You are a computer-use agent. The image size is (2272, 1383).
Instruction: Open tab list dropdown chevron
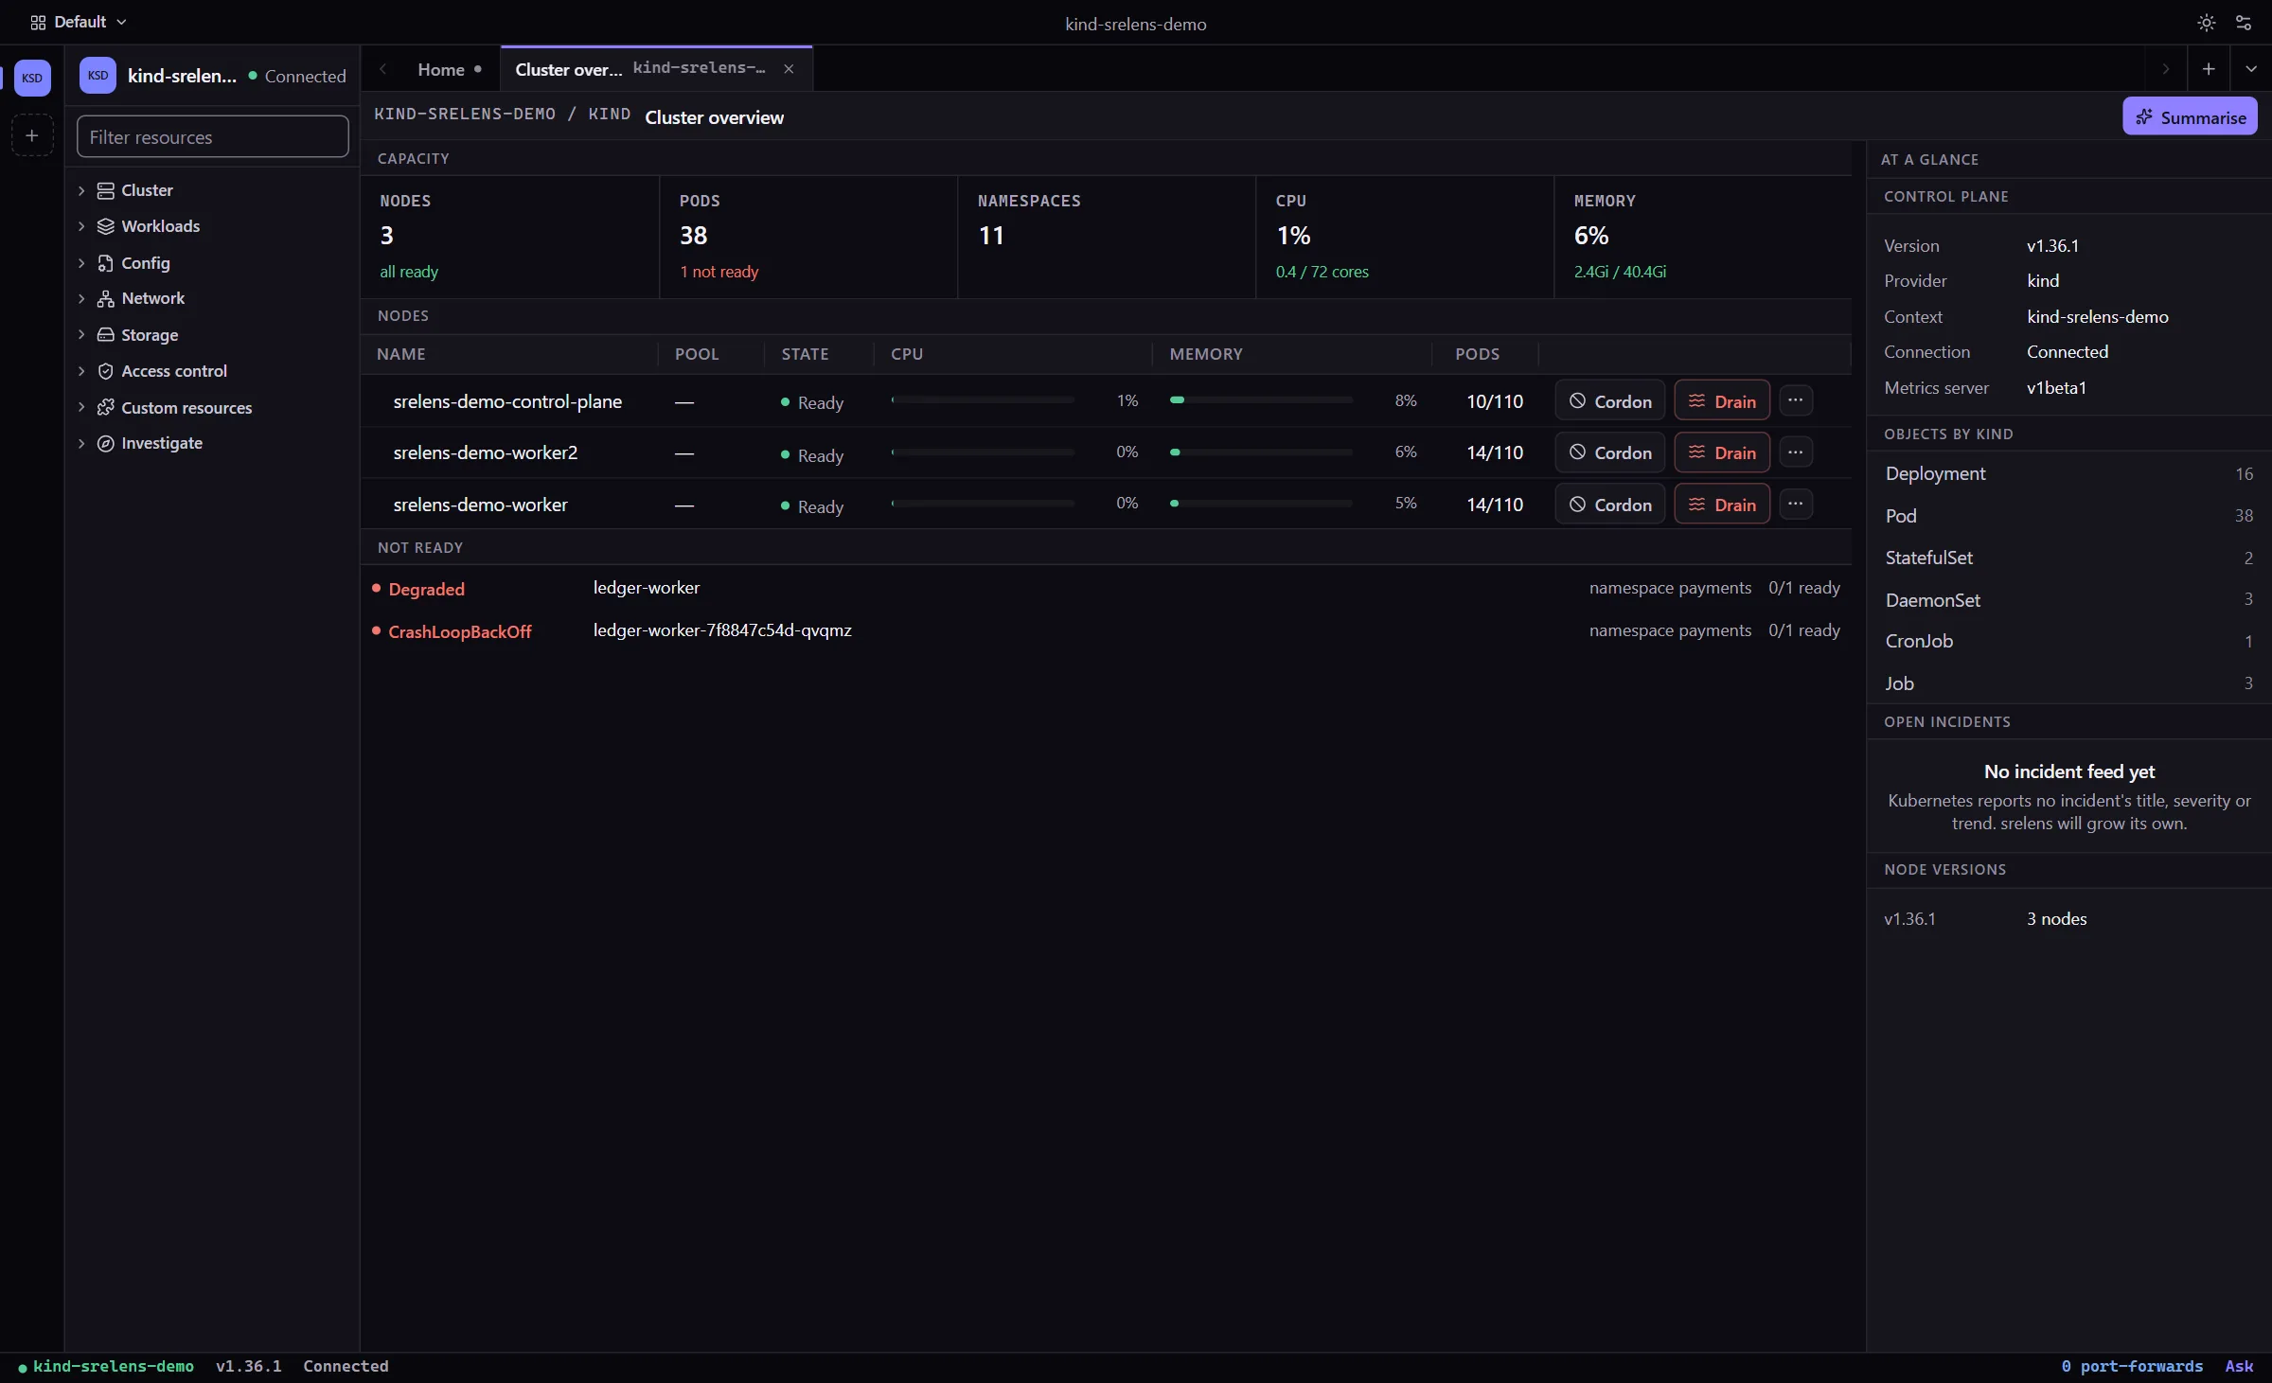2251,69
